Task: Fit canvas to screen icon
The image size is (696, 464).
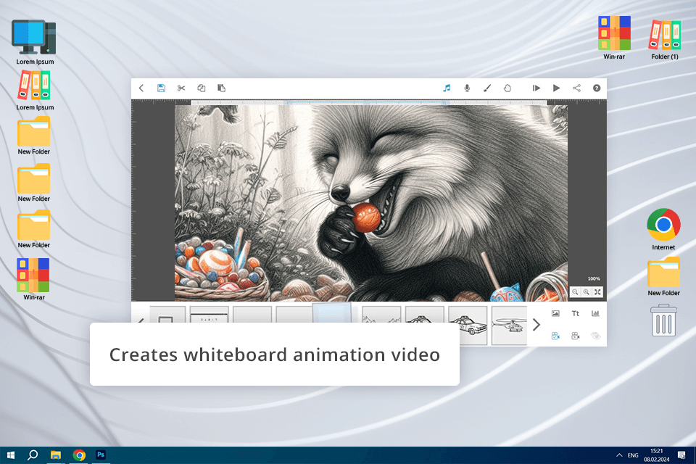Action: 597,291
